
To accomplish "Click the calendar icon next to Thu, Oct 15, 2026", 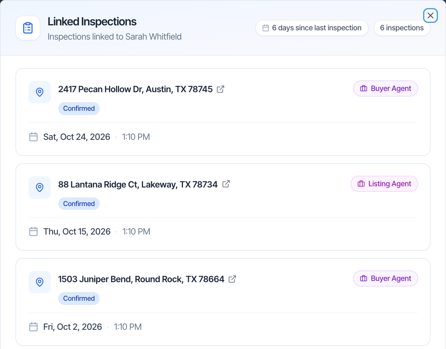I will [x=33, y=231].
